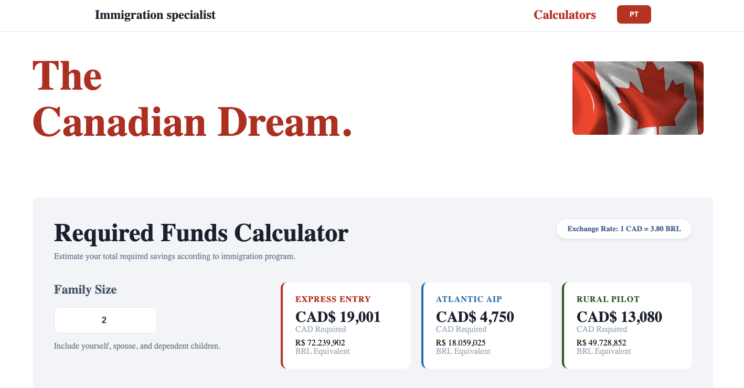Click the Required Funds Calculator heading

201,233
